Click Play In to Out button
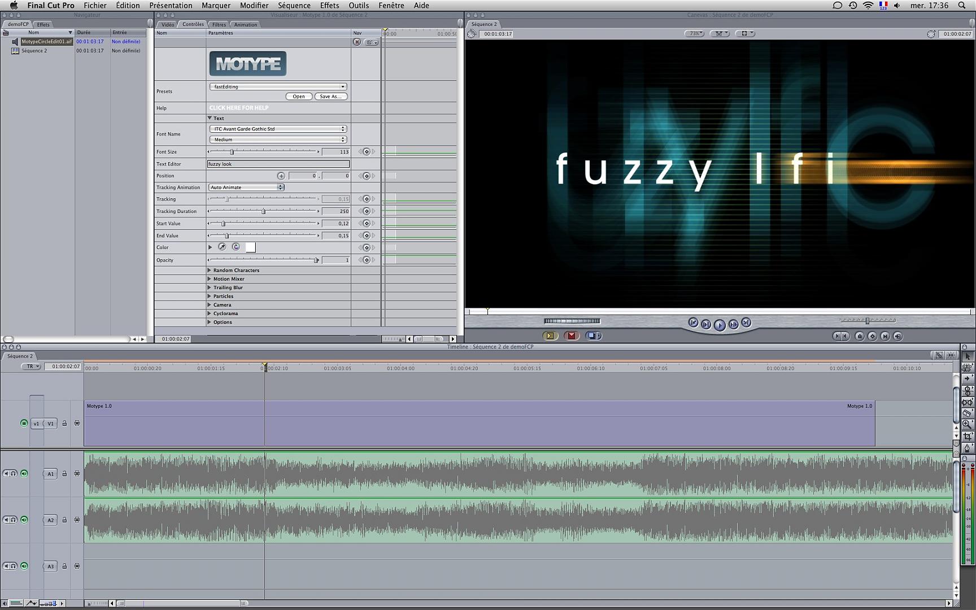 tap(706, 324)
